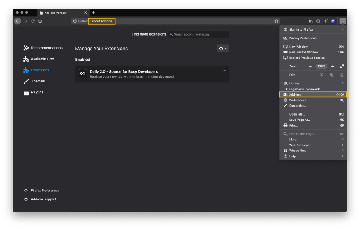Increase zoom with the plus button

pyautogui.click(x=333, y=66)
